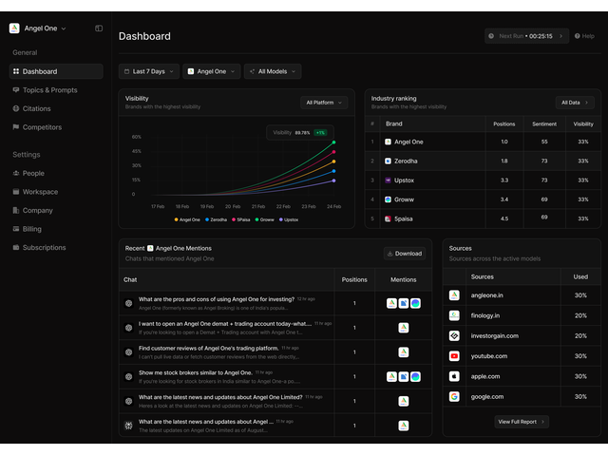Click the Angel One logo in sidebar header

14,28
